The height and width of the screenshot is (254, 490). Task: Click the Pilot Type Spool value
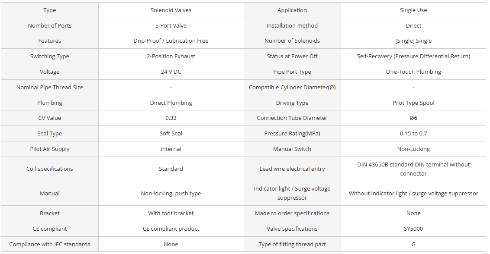click(x=413, y=103)
